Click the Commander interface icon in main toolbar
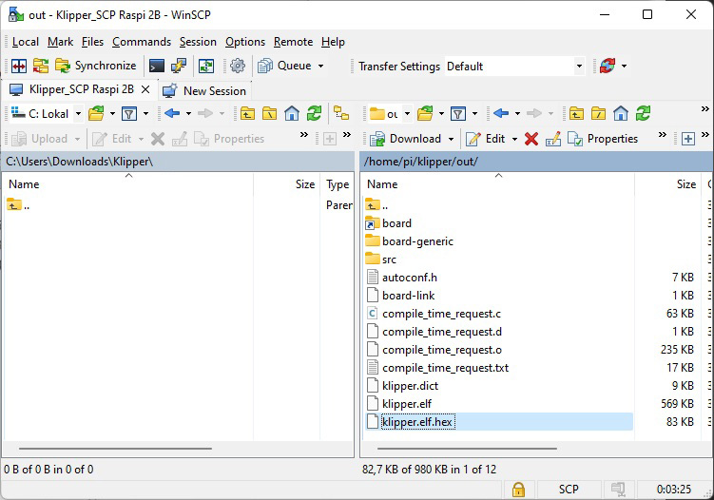The image size is (714, 500). coord(19,66)
